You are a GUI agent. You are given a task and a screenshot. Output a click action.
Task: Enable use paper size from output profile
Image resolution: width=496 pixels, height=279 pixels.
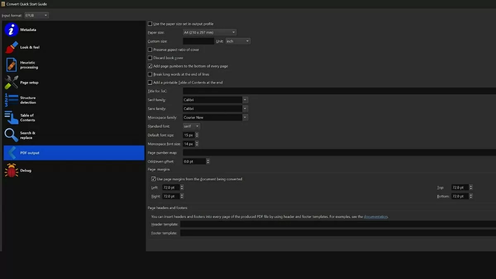[150, 24]
